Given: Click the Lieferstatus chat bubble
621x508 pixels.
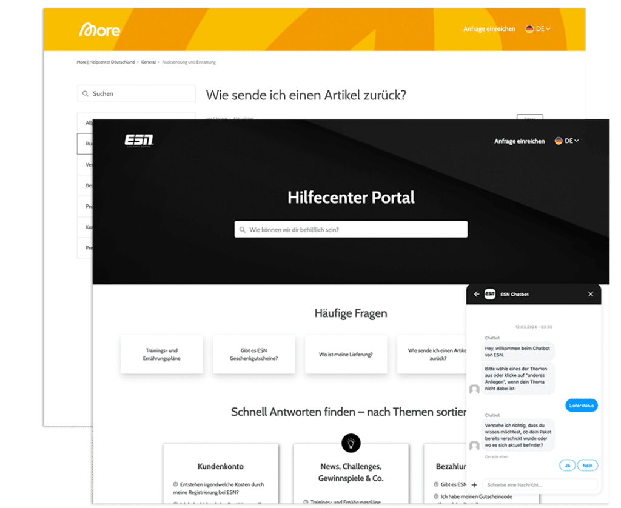Looking at the screenshot, I should pyautogui.click(x=582, y=406).
